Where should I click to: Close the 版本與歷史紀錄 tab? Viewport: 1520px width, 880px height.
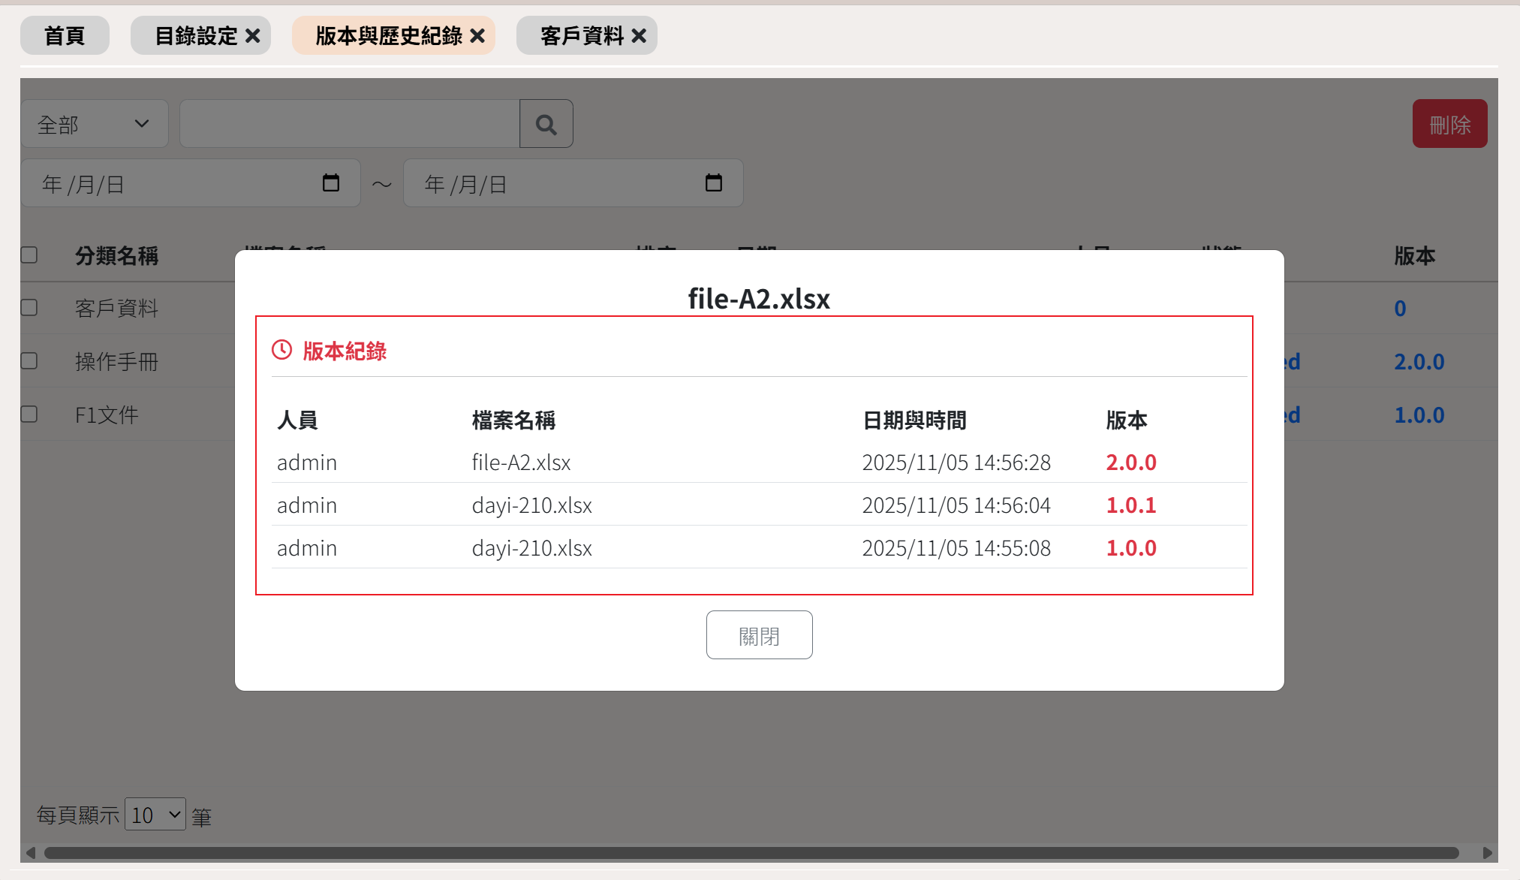click(x=477, y=36)
